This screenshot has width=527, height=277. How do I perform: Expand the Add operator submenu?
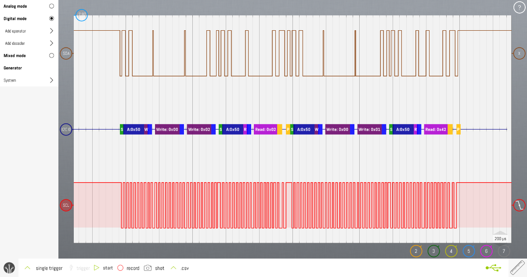51,31
